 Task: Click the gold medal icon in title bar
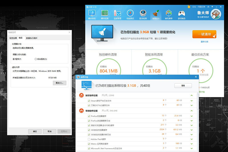point(189,7)
